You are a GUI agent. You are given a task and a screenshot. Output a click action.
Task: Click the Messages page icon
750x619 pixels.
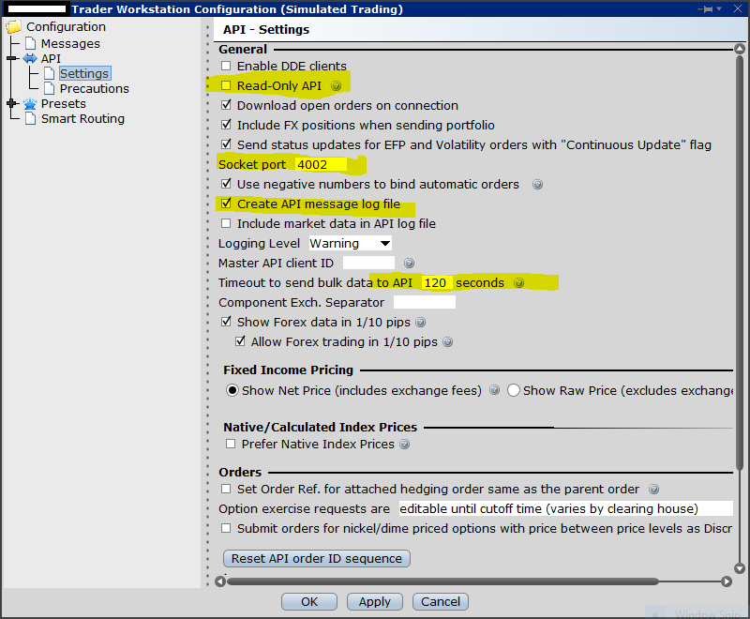[x=31, y=43]
